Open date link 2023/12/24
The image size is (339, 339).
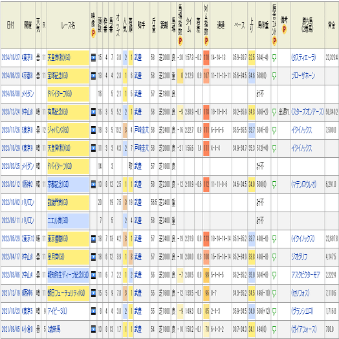[x=10, y=112]
